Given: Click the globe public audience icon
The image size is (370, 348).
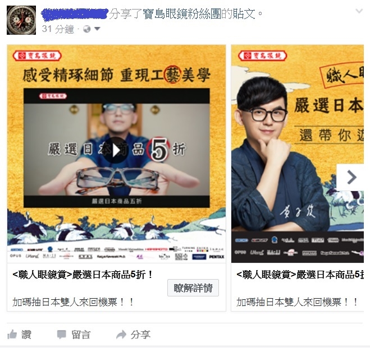Looking at the screenshot, I should coord(87,29).
